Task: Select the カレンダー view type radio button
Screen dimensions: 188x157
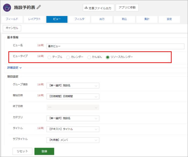Action: pos(68,57)
